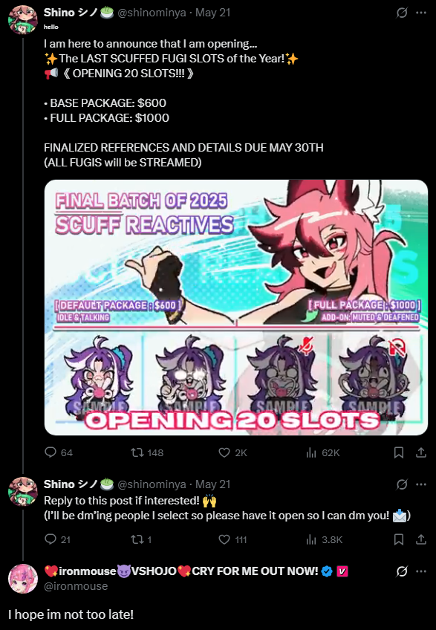
Task: Open Grok icon on first post
Action: [x=402, y=13]
